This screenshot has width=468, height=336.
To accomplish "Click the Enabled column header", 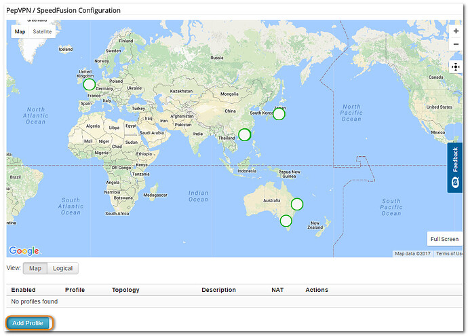I will tap(24, 290).
